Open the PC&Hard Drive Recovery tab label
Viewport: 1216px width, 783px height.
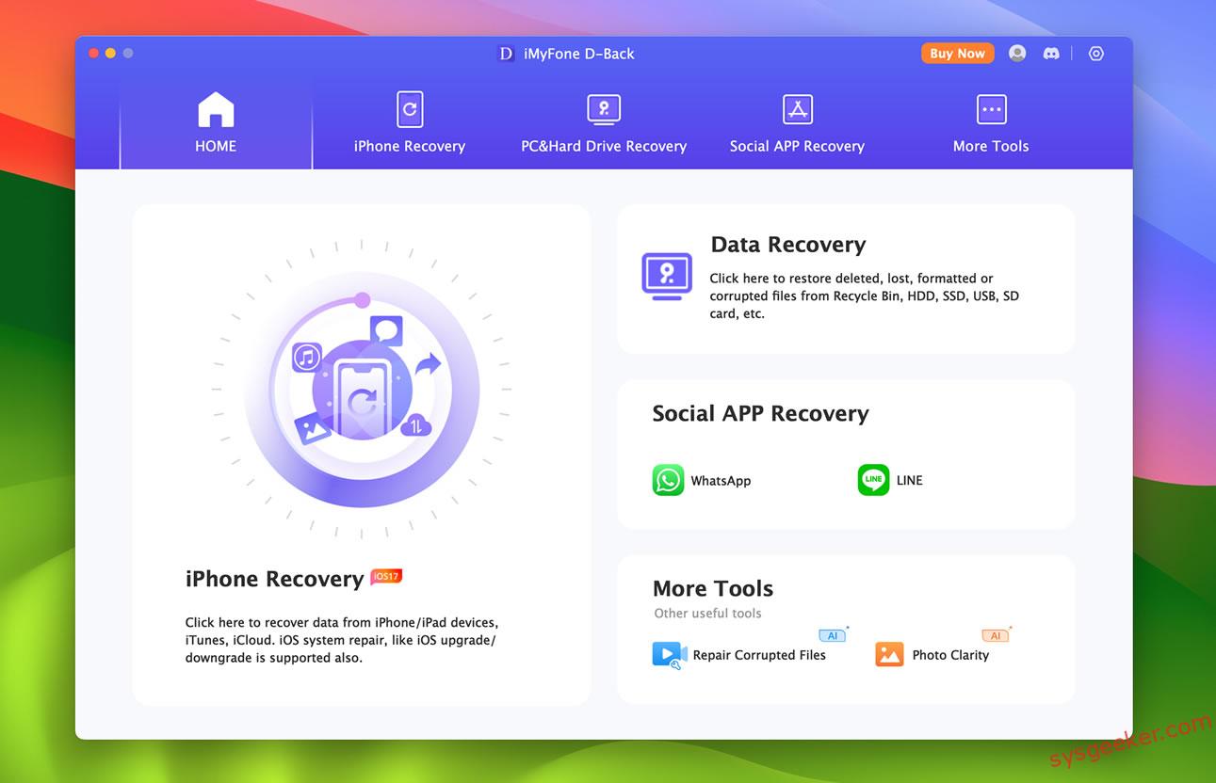click(604, 146)
